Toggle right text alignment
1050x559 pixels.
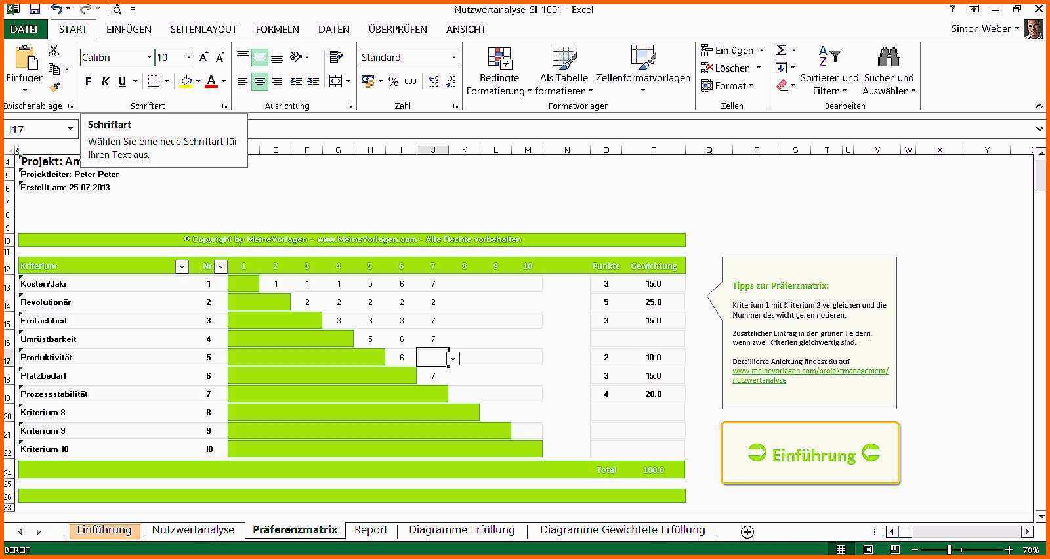[x=277, y=81]
